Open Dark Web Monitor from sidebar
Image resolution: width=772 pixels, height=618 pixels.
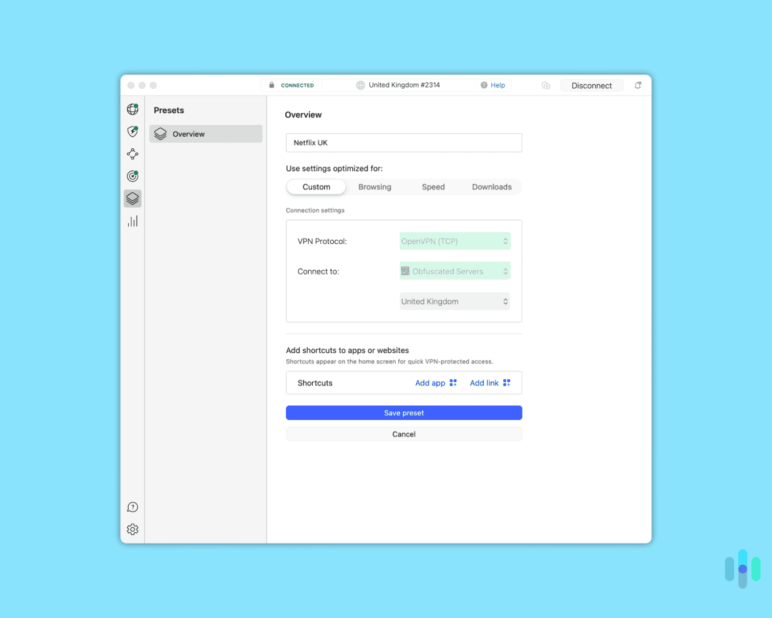132,176
